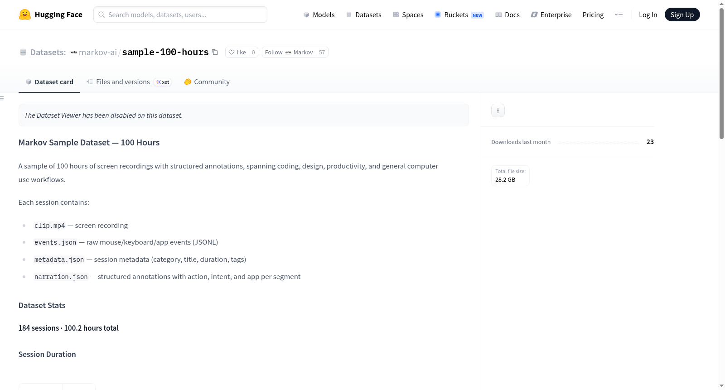The width and height of the screenshot is (725, 390).
Task: Follow the Markov organization
Action: click(x=289, y=52)
